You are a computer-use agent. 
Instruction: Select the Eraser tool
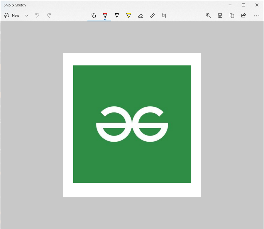coord(141,16)
